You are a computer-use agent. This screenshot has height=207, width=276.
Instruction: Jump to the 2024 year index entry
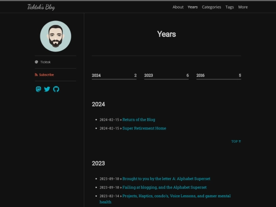114,76
